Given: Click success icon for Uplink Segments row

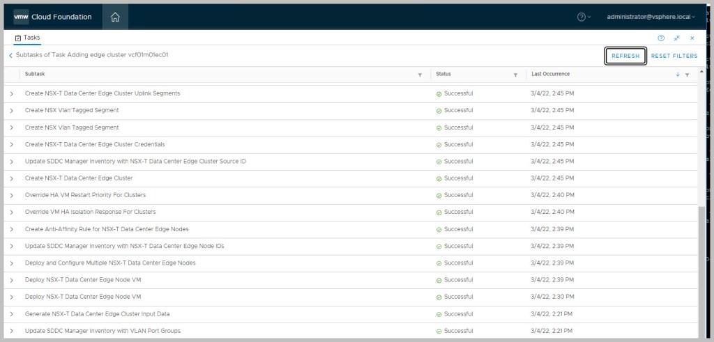Looking at the screenshot, I should pyautogui.click(x=439, y=94).
